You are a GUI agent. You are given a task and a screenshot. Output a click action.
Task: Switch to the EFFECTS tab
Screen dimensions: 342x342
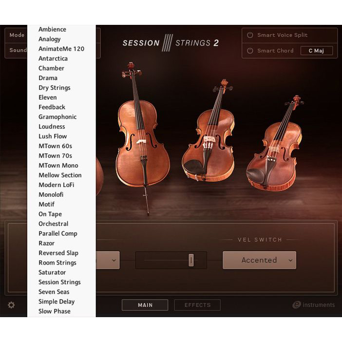pos(197,305)
